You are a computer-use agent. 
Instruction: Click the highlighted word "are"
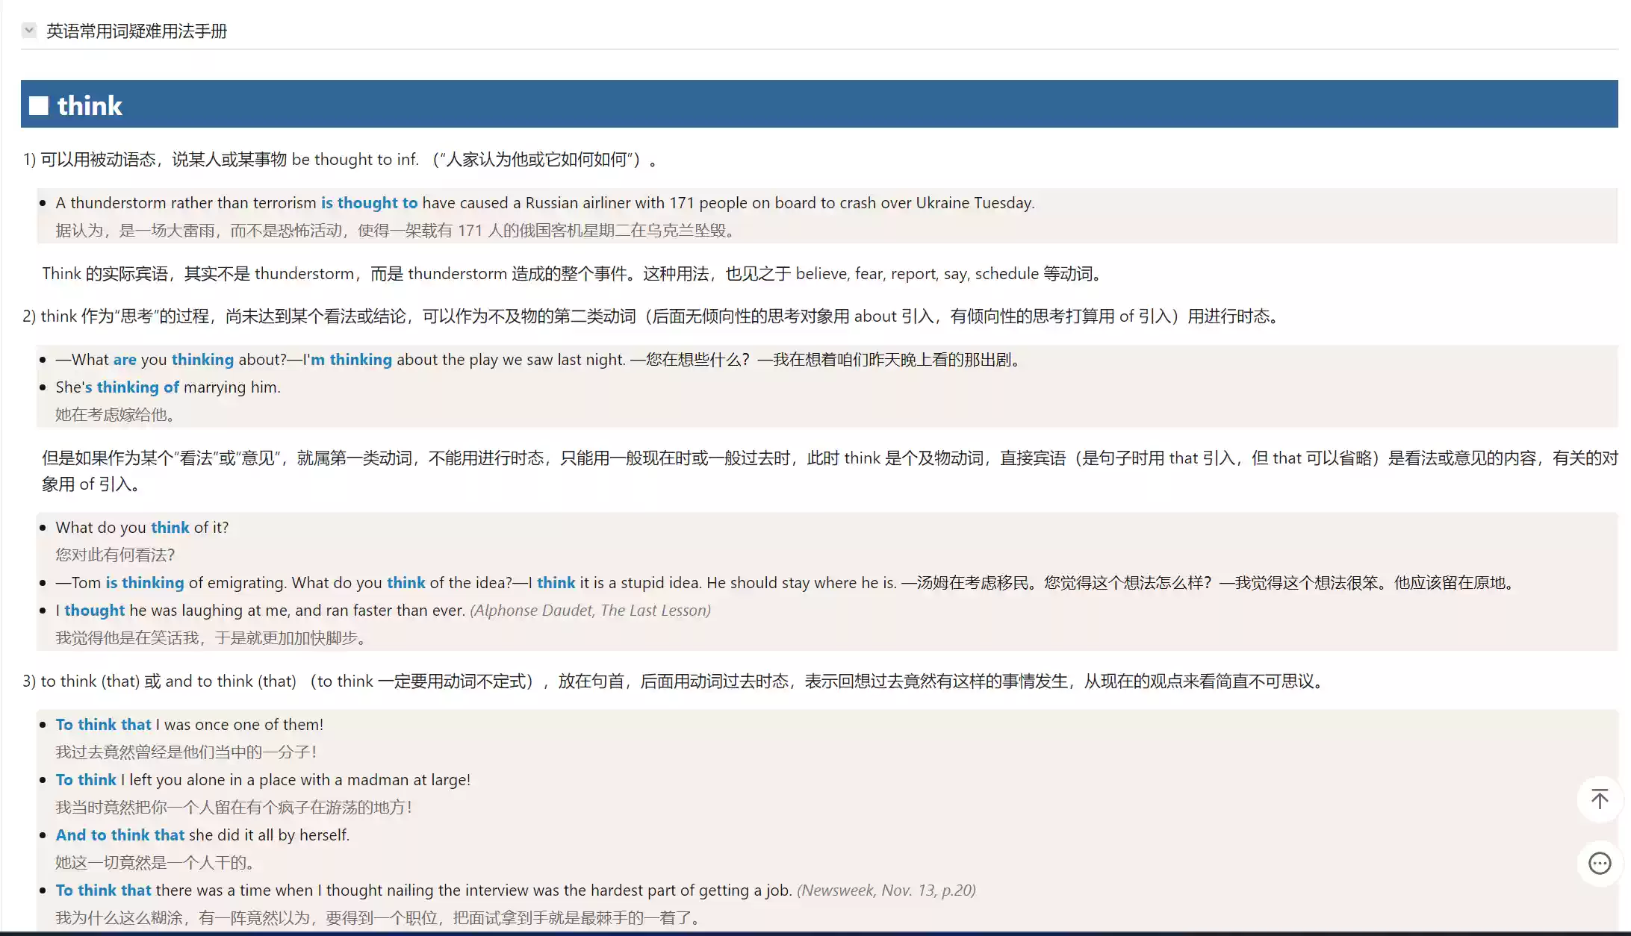(x=125, y=359)
